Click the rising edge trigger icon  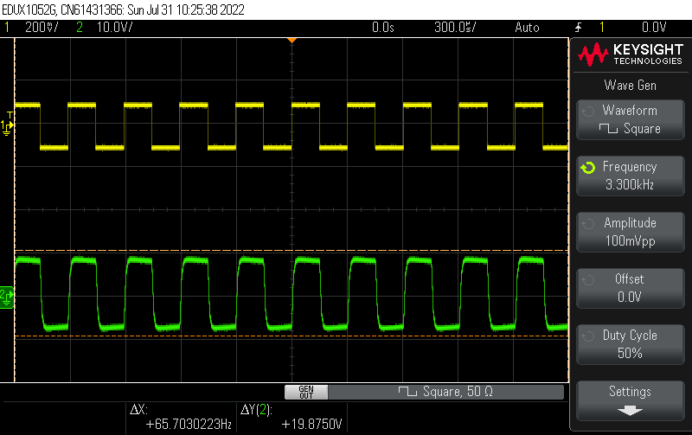(578, 28)
